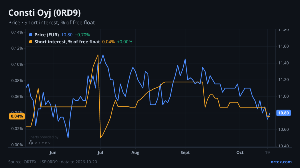Click the 11.60 right axis label
The image size is (300, 168).
coord(283,46)
